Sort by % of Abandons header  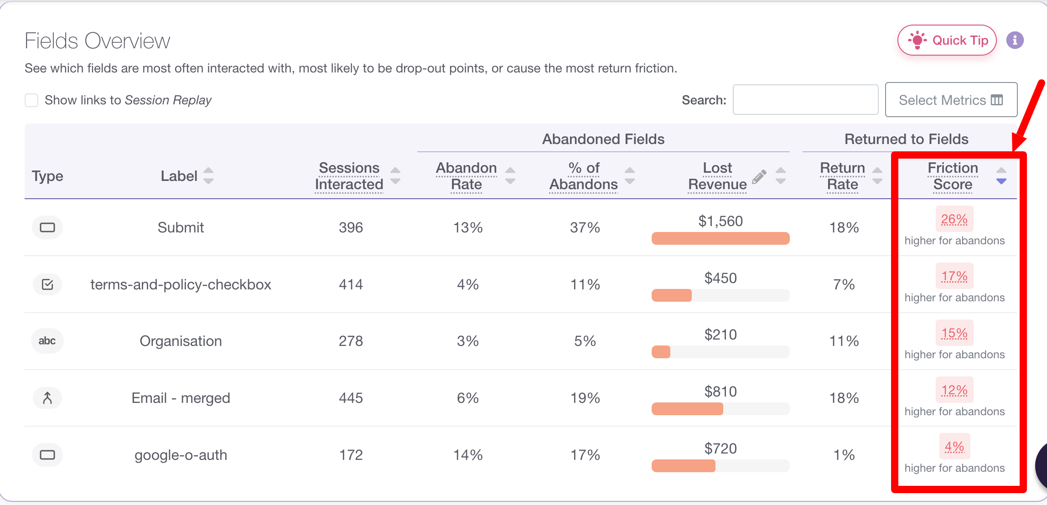point(630,176)
